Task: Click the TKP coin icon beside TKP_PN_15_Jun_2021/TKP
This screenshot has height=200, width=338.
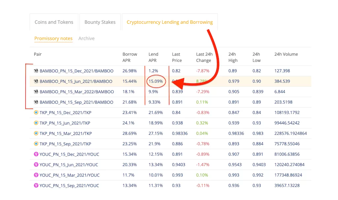Action: [36, 123]
